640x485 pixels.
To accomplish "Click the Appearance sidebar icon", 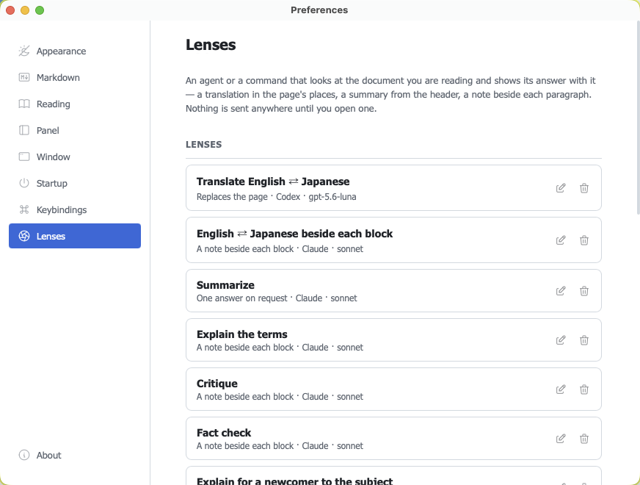I will click(x=24, y=51).
